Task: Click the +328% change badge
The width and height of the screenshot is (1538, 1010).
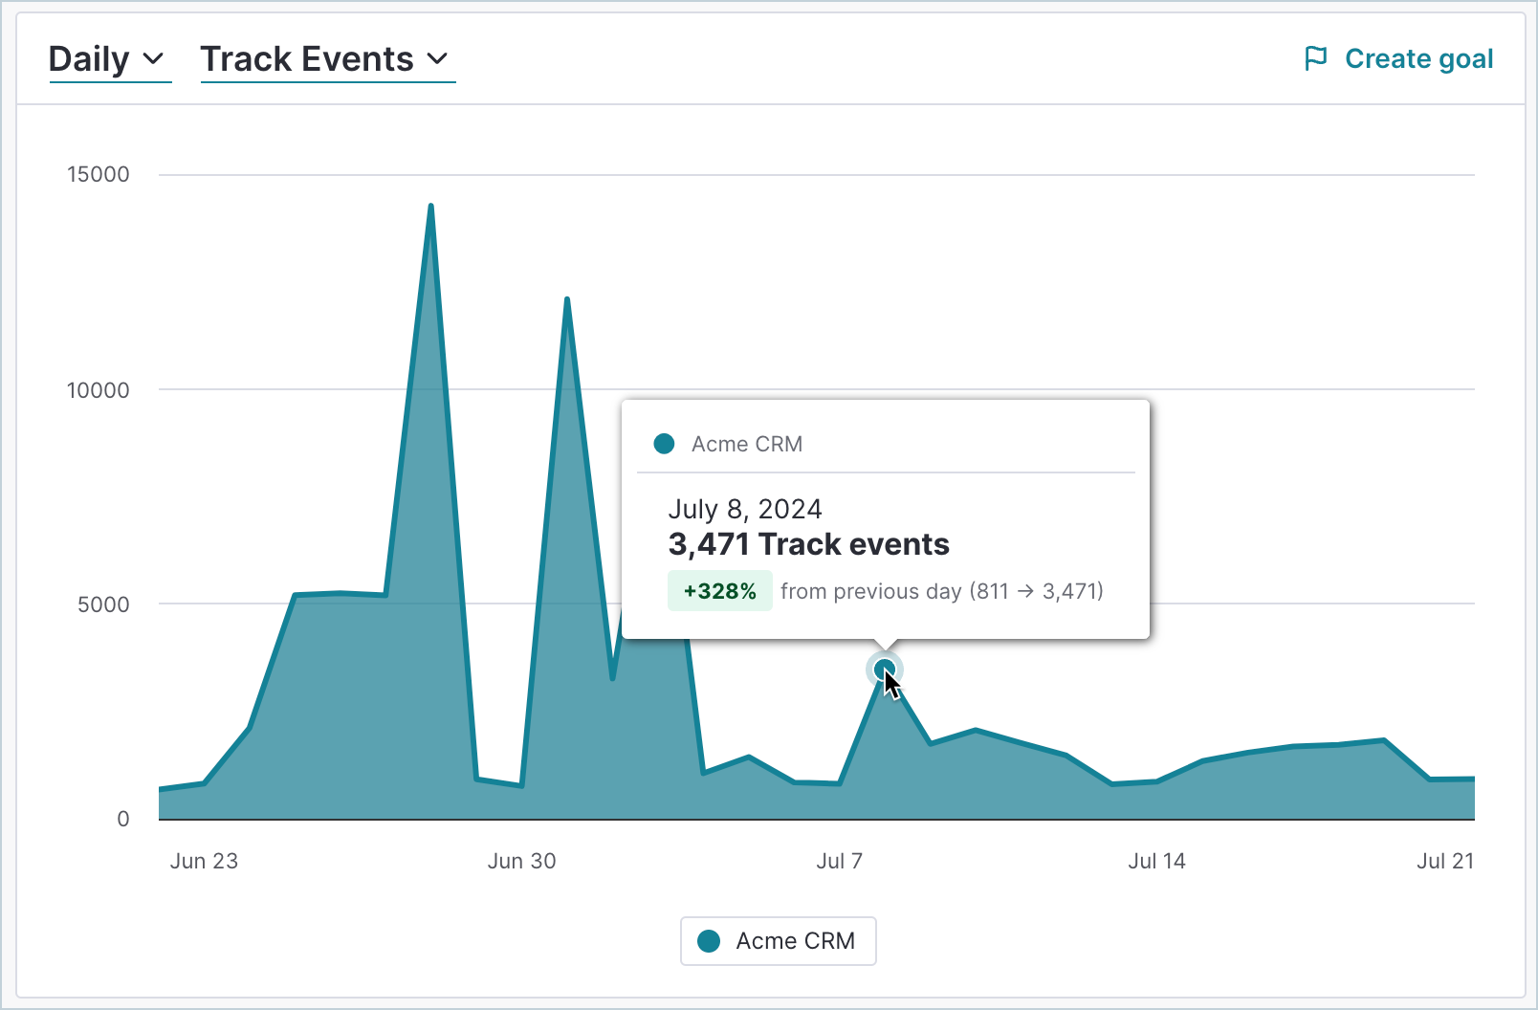Action: [x=719, y=591]
